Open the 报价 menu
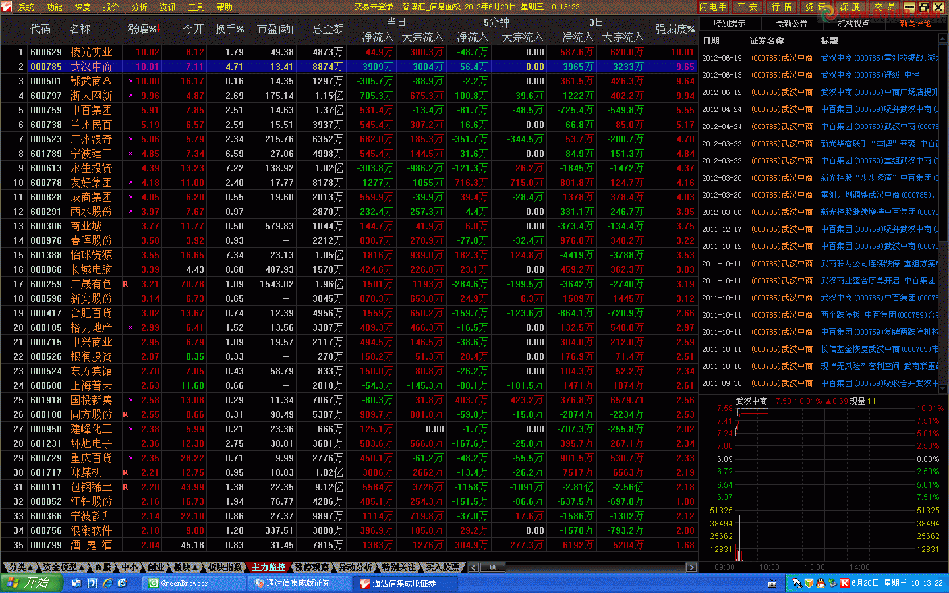The width and height of the screenshot is (949, 593). (x=111, y=7)
